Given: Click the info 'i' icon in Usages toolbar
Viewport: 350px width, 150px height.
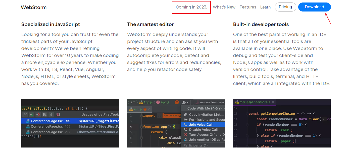Looking at the screenshot, I should tap(51, 115).
